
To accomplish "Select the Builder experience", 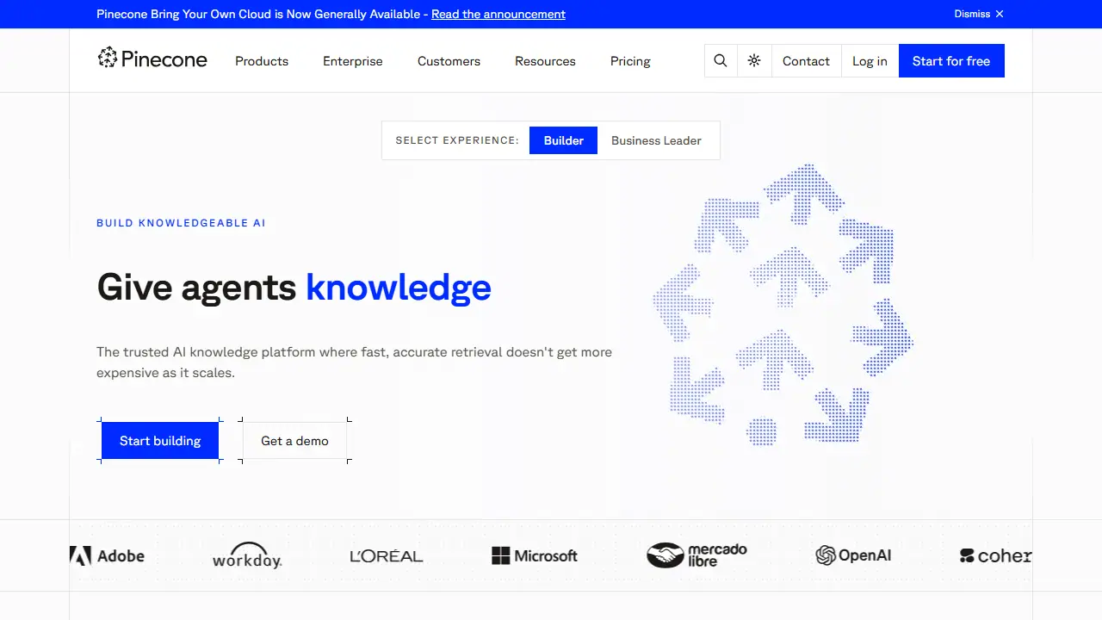I will (x=564, y=140).
